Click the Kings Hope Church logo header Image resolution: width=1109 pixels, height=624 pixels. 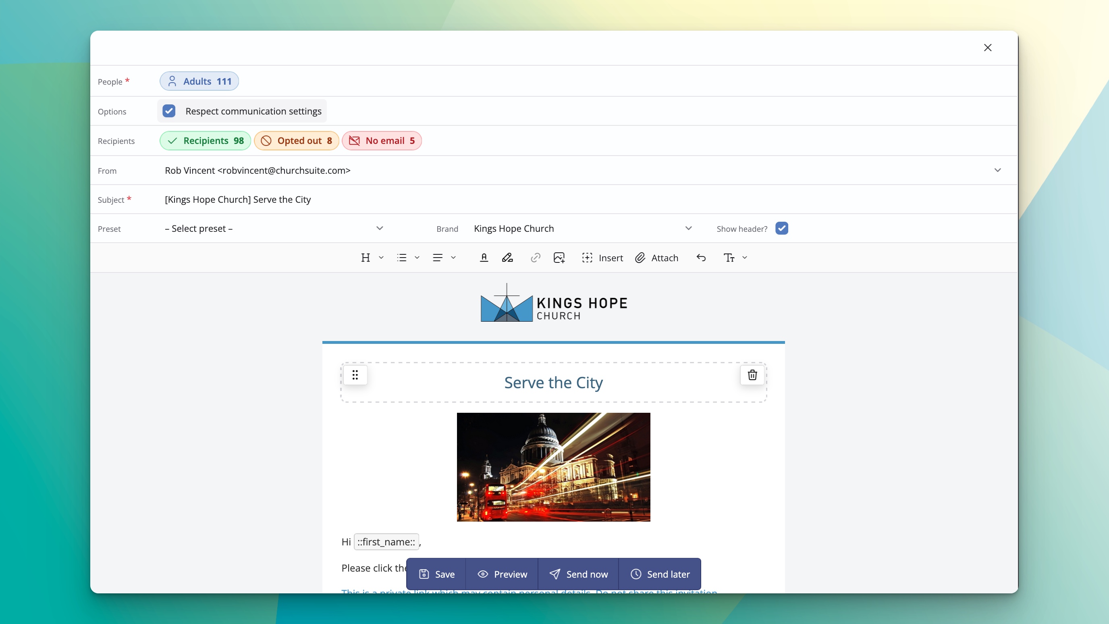554,303
